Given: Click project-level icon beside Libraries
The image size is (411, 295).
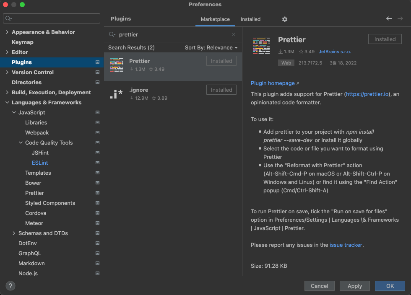Looking at the screenshot, I should [97, 122].
